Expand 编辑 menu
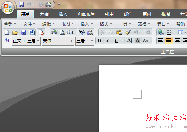This screenshot has width=187, height=132. coord(48,24)
